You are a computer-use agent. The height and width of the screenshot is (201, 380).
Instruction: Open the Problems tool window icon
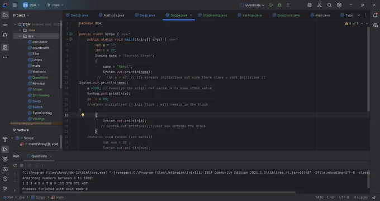(x=5, y=179)
